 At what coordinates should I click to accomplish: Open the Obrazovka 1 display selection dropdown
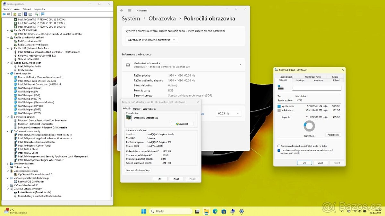pos(151,40)
